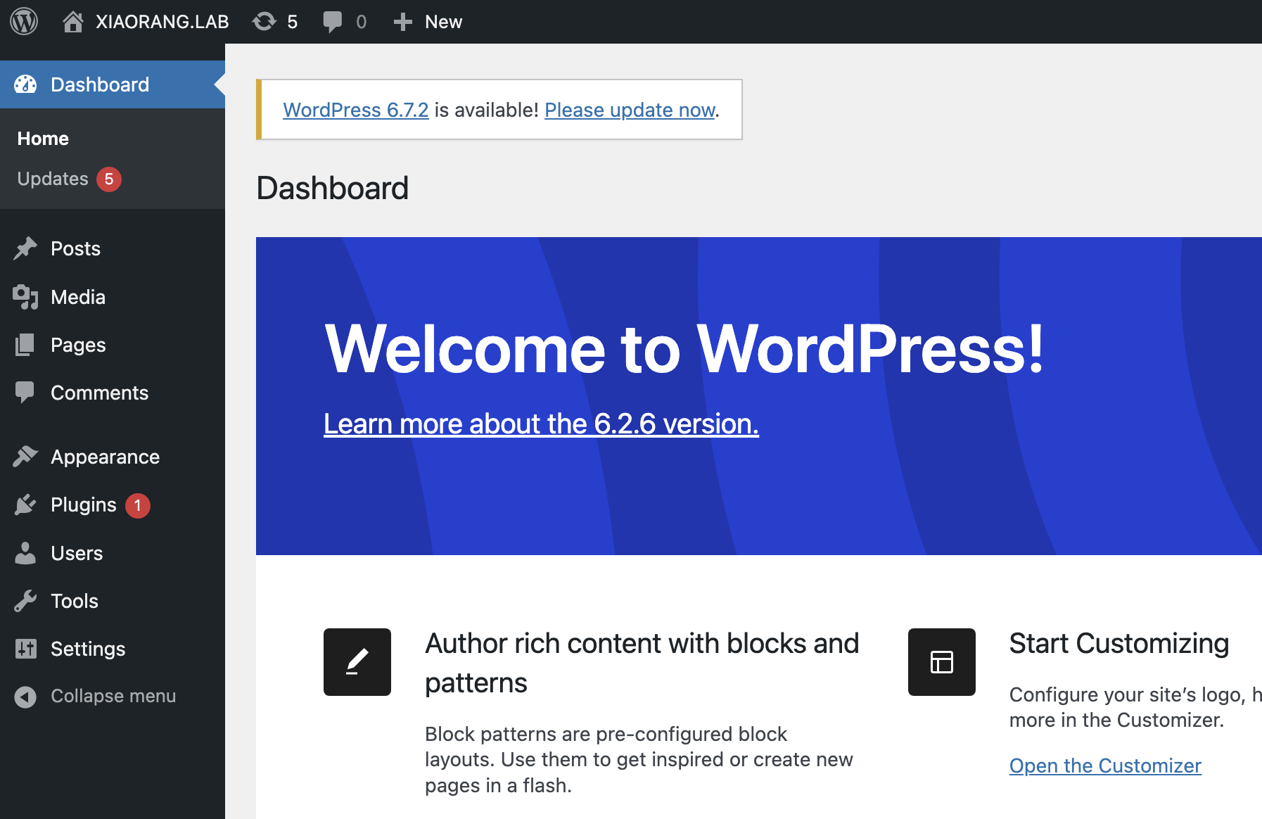Viewport: 1262px width, 819px height.
Task: Click the Posts pushpin icon
Action: point(25,248)
